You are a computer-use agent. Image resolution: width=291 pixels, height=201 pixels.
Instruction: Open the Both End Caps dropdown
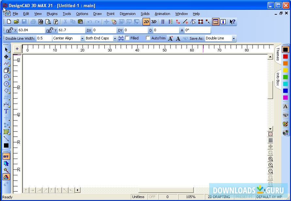[115, 38]
